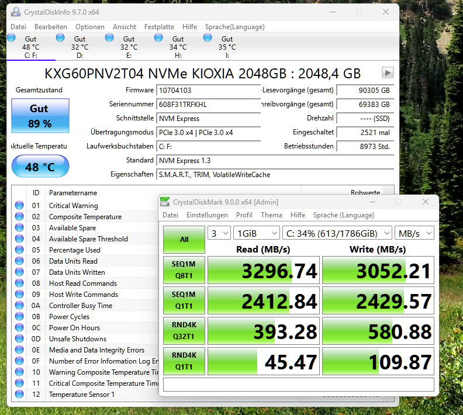Image resolution: width=463 pixels, height=415 pixels.
Task: Click status orb for Available Spare row
Action: (19, 227)
